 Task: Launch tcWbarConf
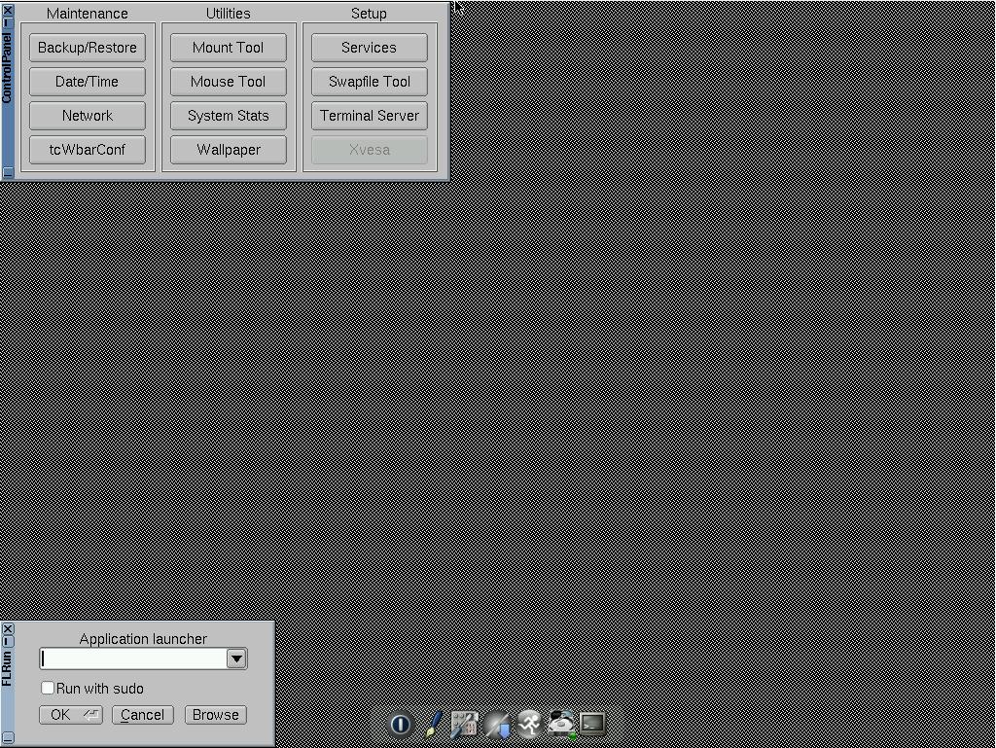87,150
